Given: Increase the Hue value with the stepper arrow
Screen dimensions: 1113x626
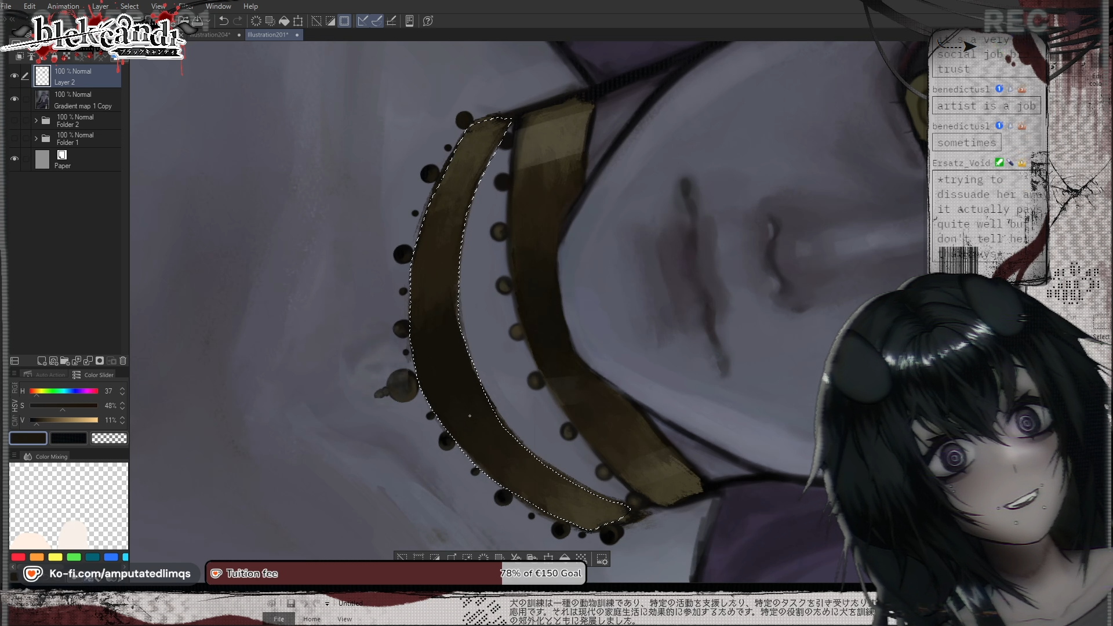Looking at the screenshot, I should (x=122, y=388).
